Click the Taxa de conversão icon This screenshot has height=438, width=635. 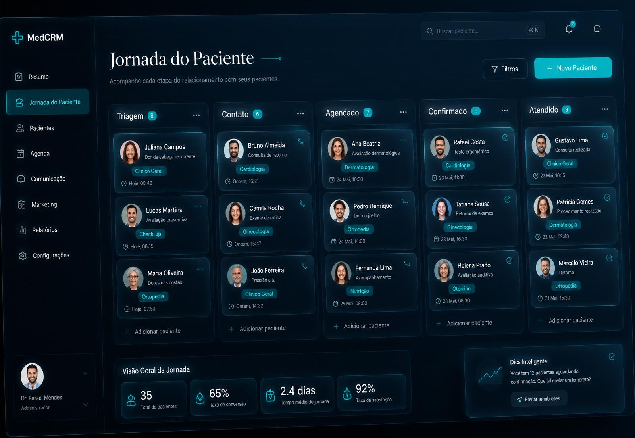(x=200, y=398)
